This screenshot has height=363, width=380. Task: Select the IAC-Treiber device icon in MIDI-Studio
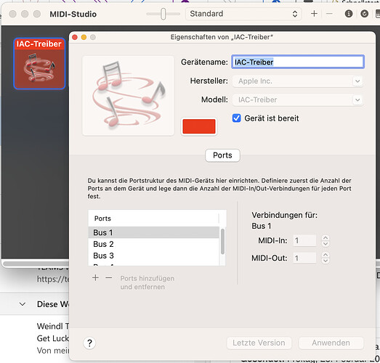tap(39, 64)
